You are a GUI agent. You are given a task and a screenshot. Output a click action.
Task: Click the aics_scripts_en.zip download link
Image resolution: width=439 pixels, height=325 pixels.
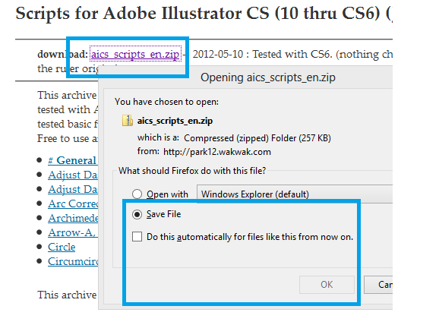coord(135,54)
